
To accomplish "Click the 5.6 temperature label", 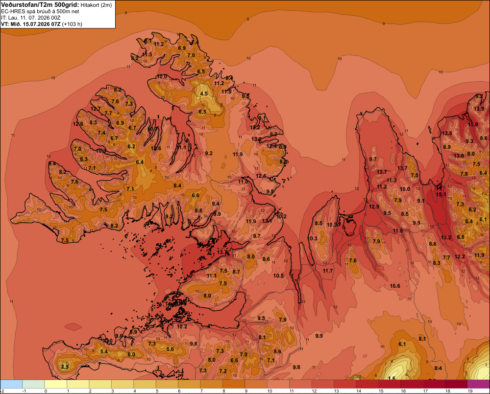I will point(170,349).
